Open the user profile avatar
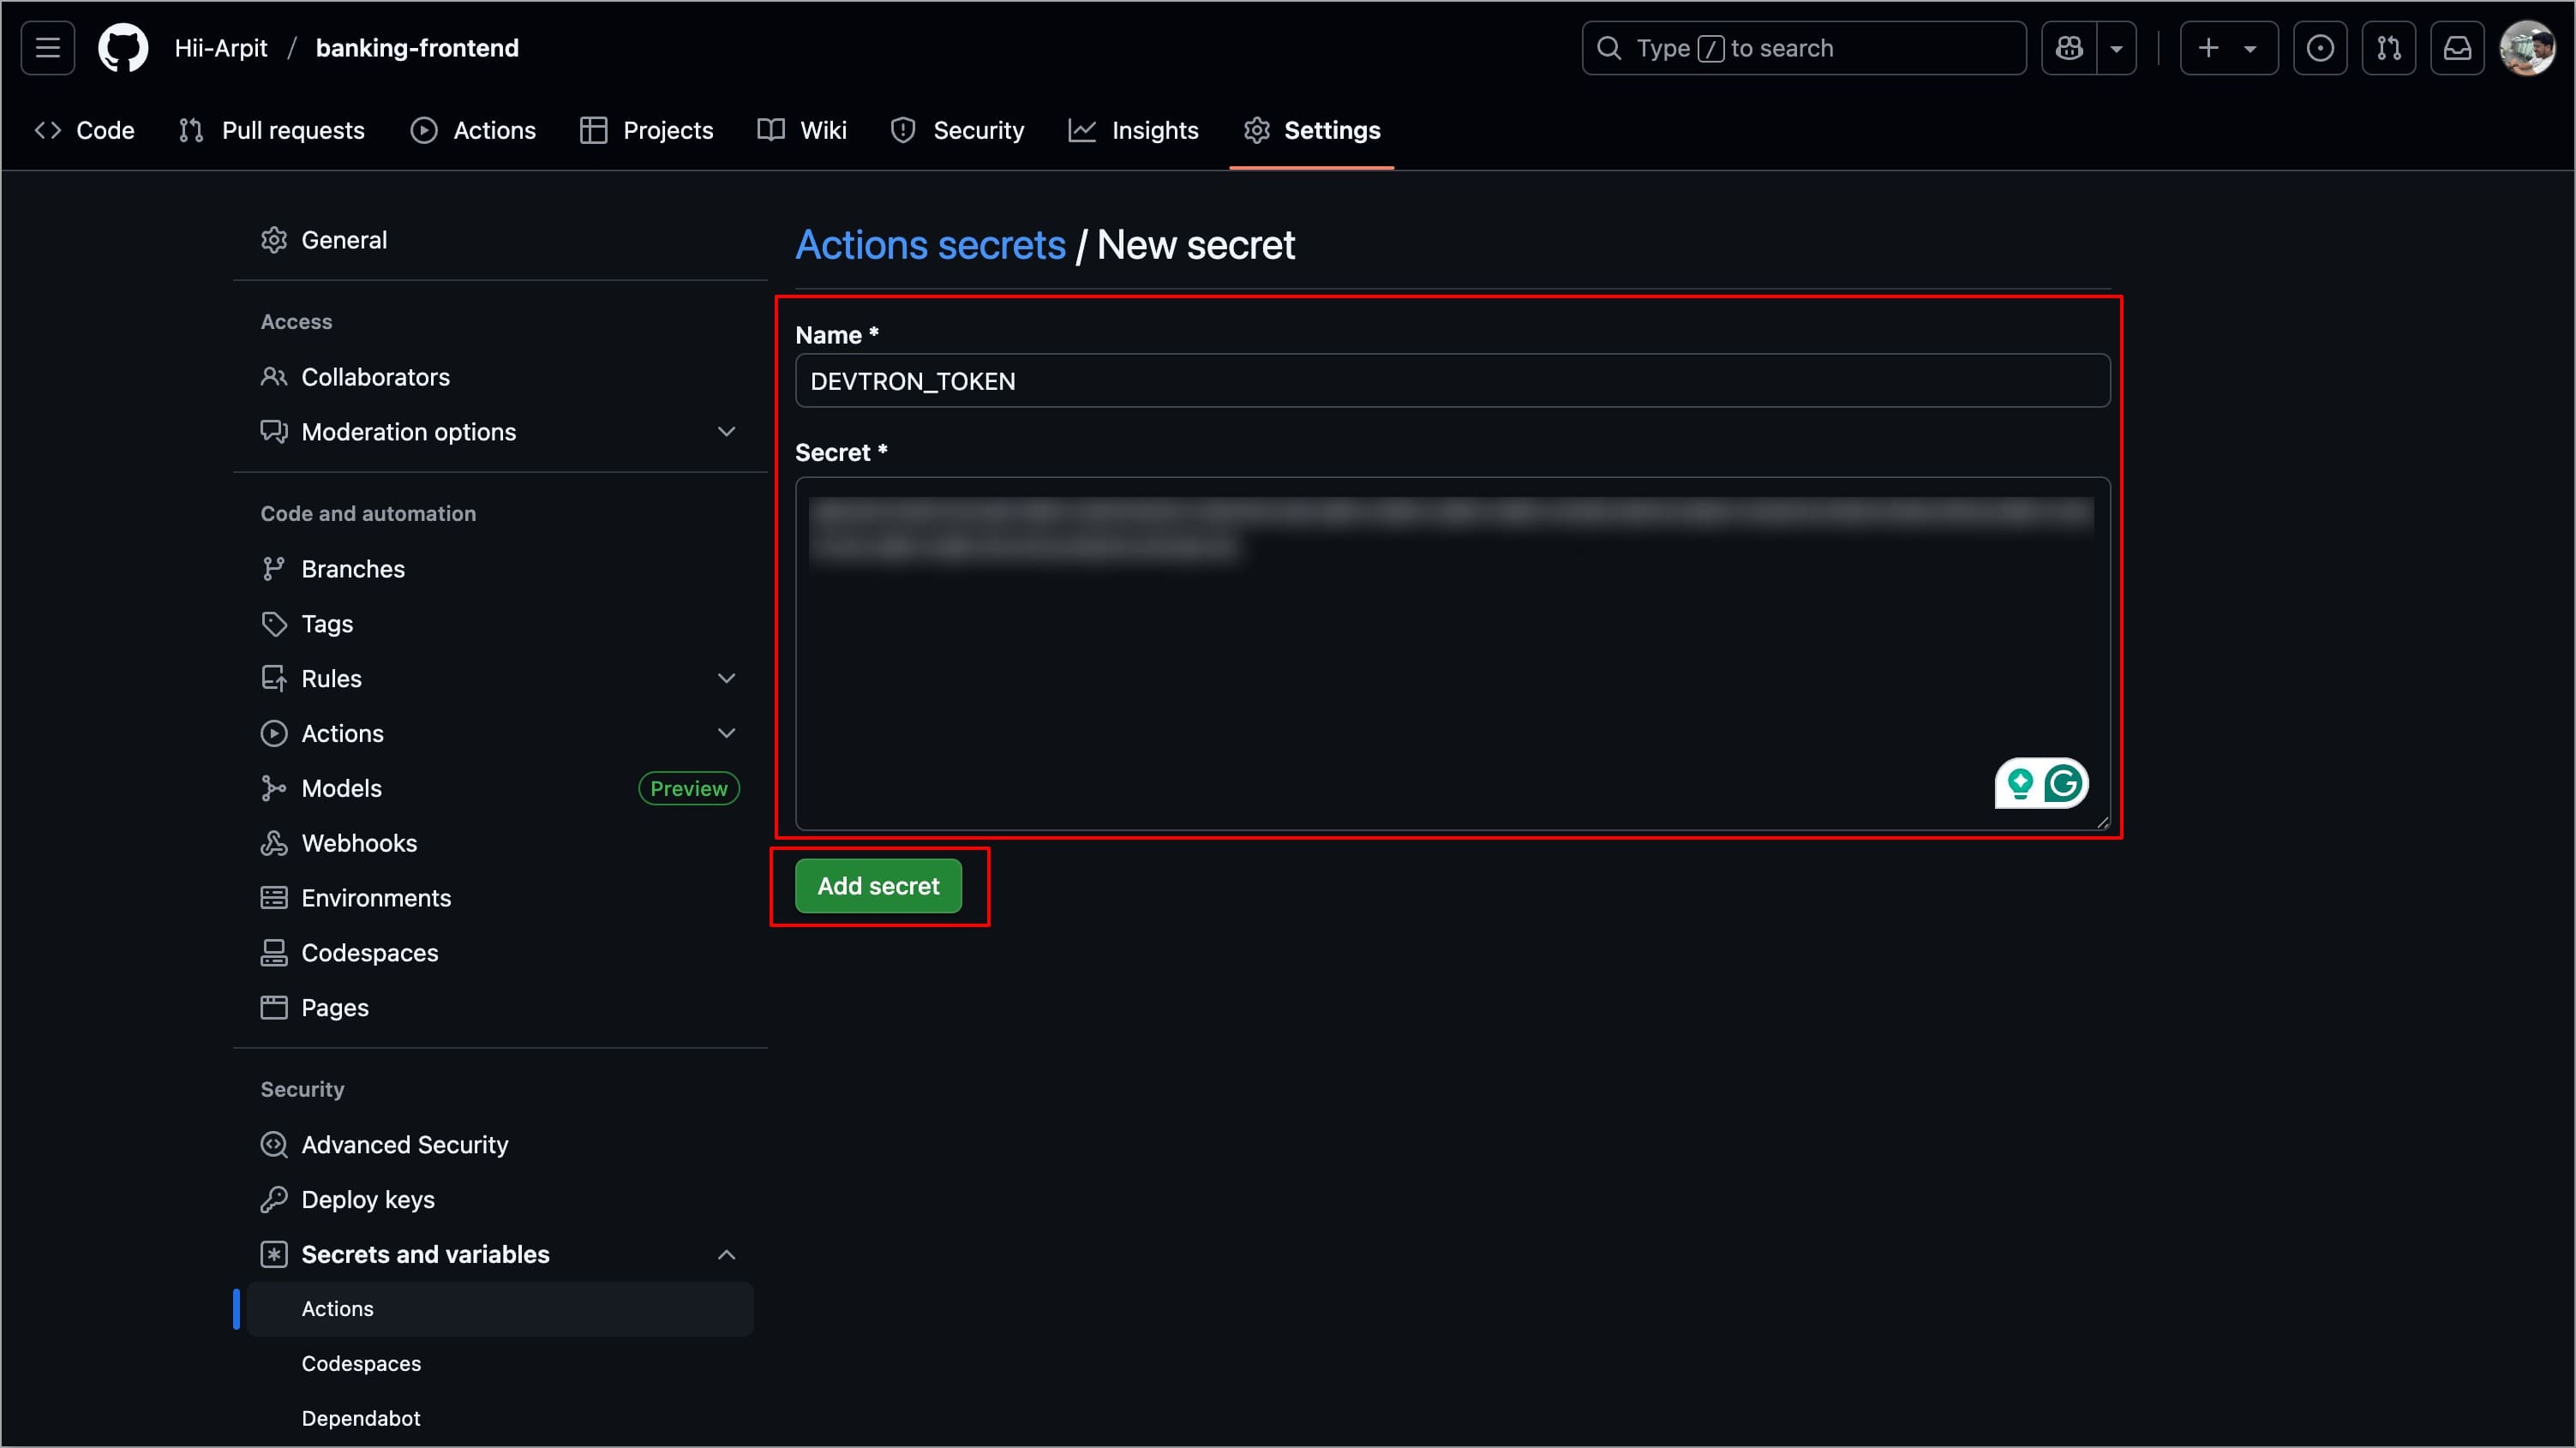This screenshot has width=2576, height=1448. pyautogui.click(x=2527, y=48)
